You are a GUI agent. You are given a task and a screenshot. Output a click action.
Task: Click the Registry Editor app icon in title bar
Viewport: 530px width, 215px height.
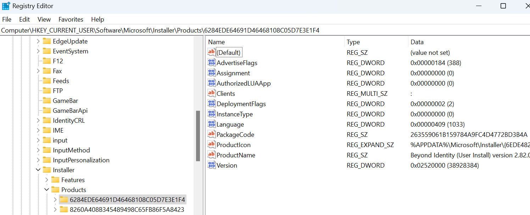tap(6, 6)
